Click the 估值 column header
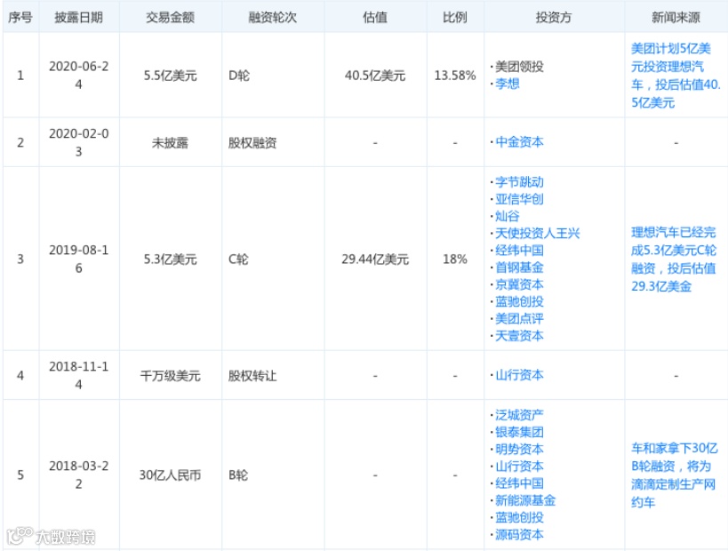Viewport: 728px width, 551px height. pyautogui.click(x=375, y=18)
